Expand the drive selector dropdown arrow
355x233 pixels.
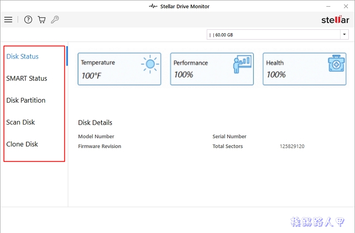344,35
